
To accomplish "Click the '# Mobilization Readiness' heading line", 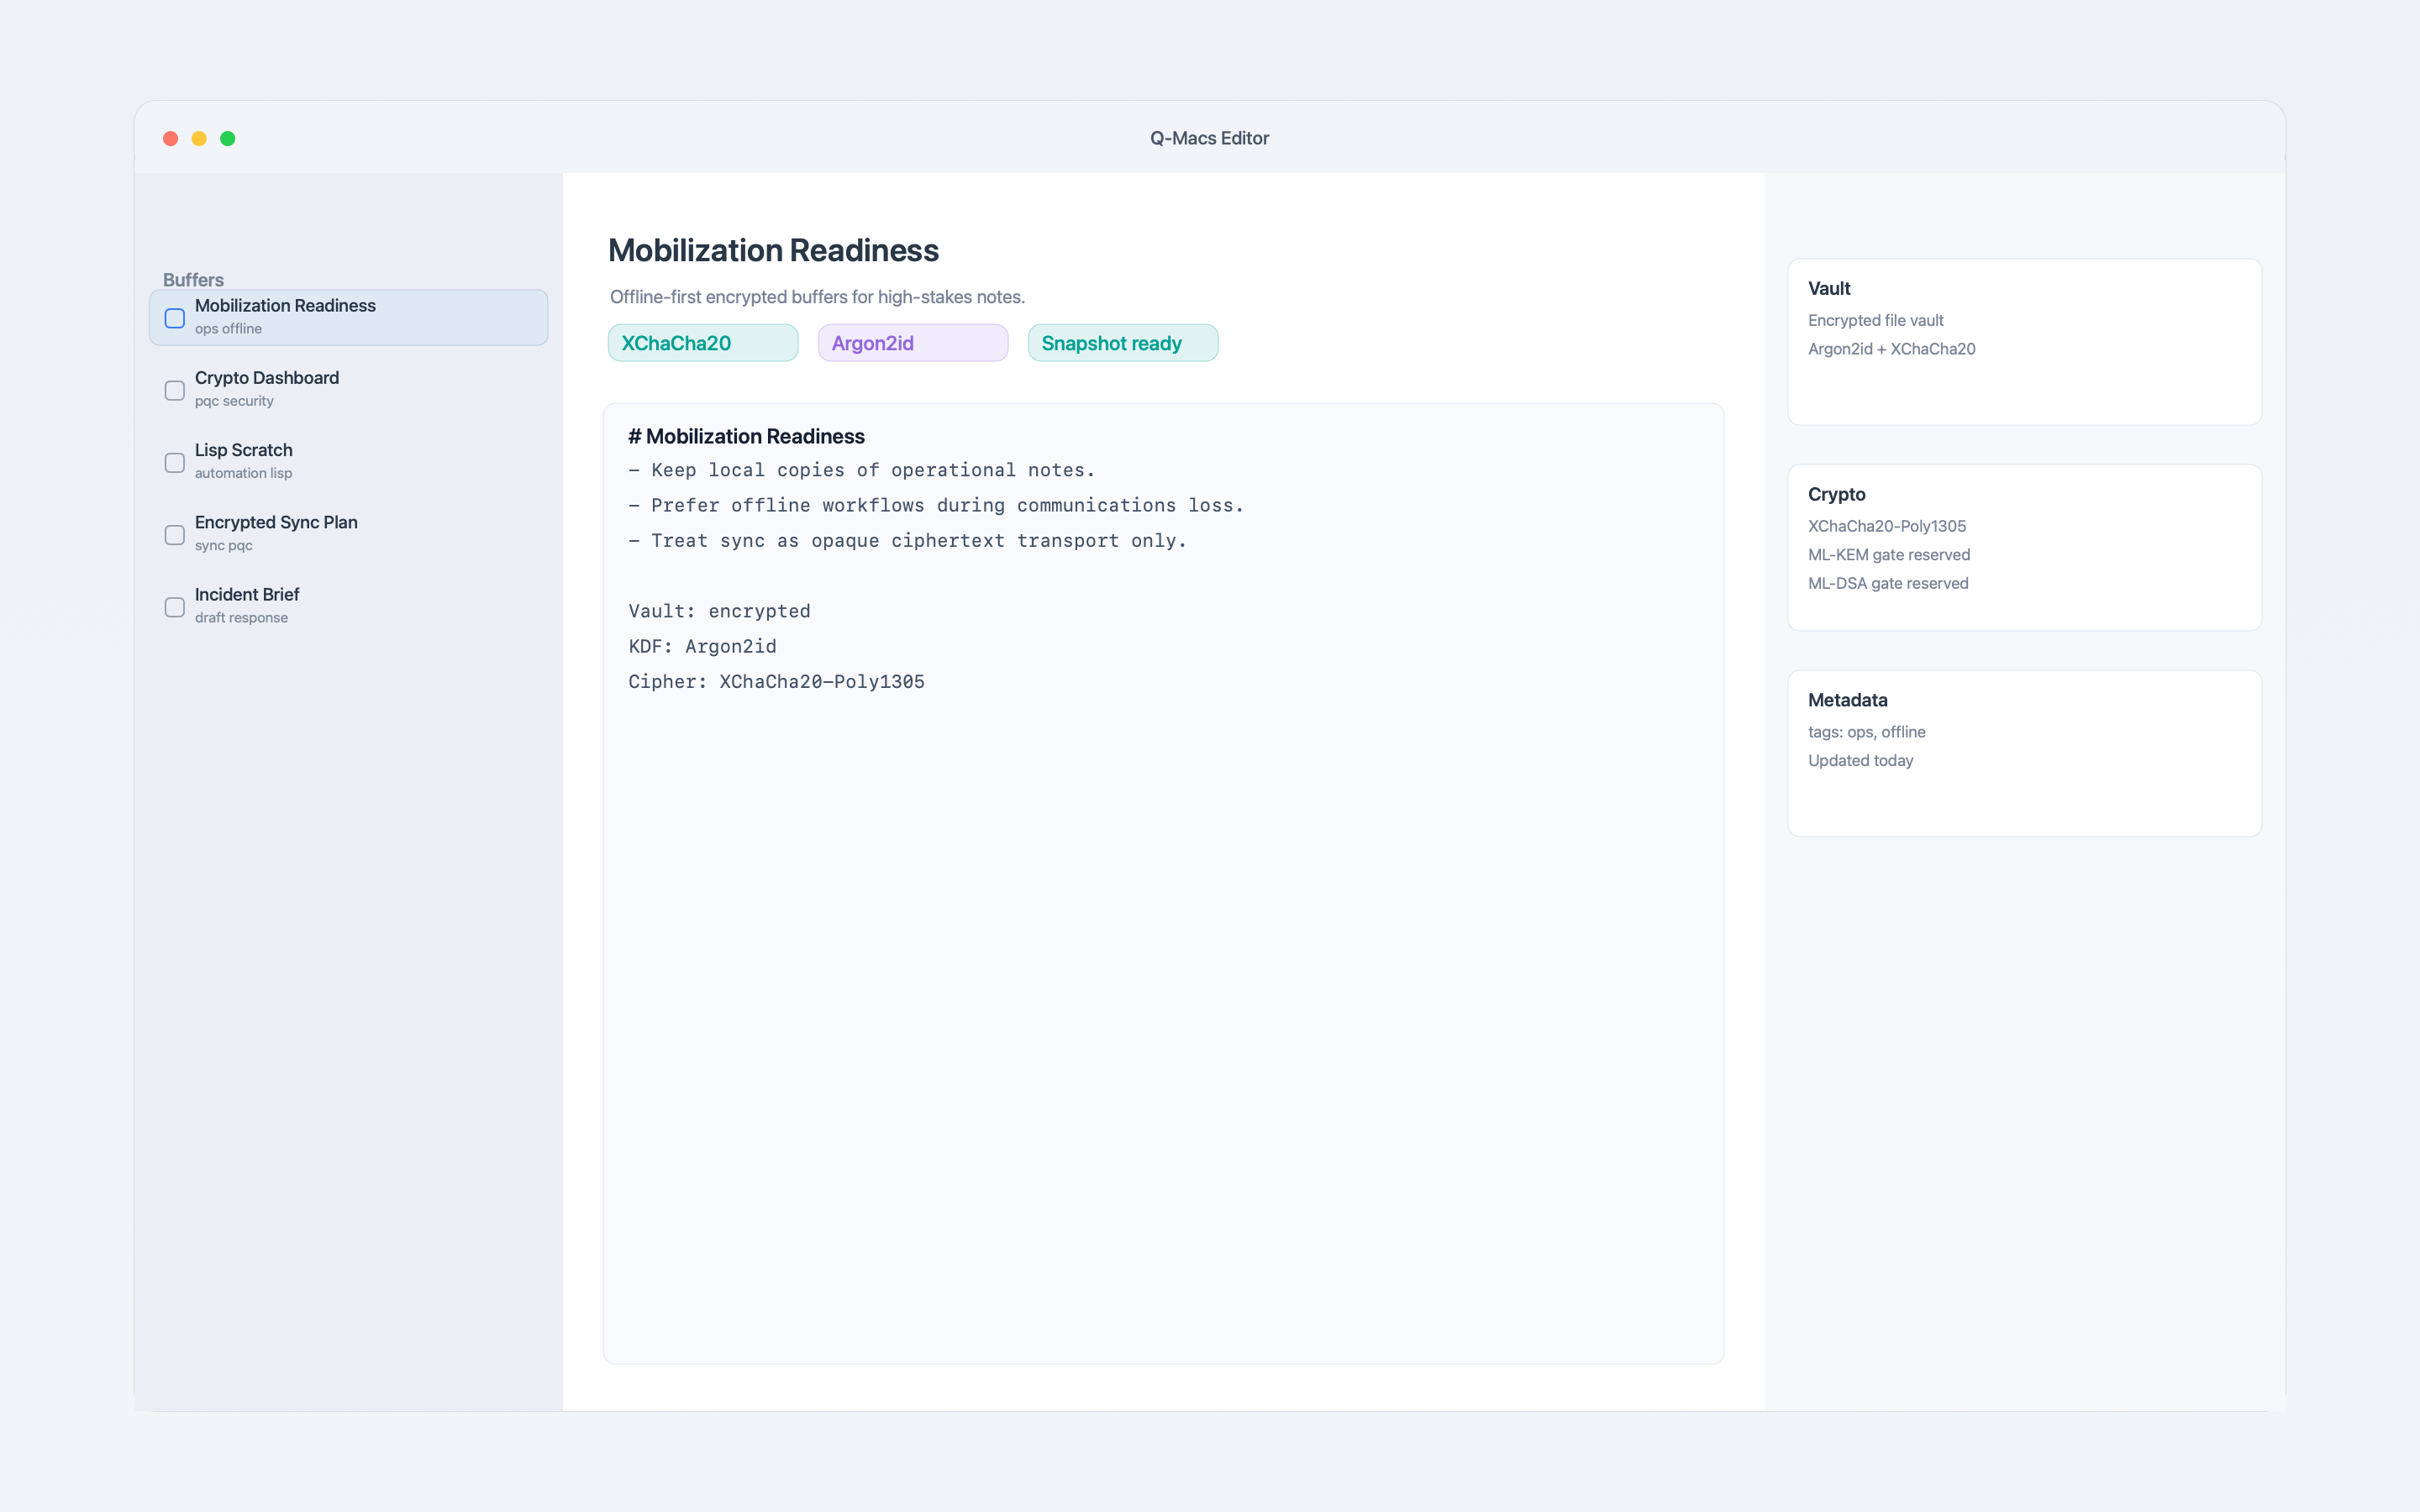I will (746, 436).
